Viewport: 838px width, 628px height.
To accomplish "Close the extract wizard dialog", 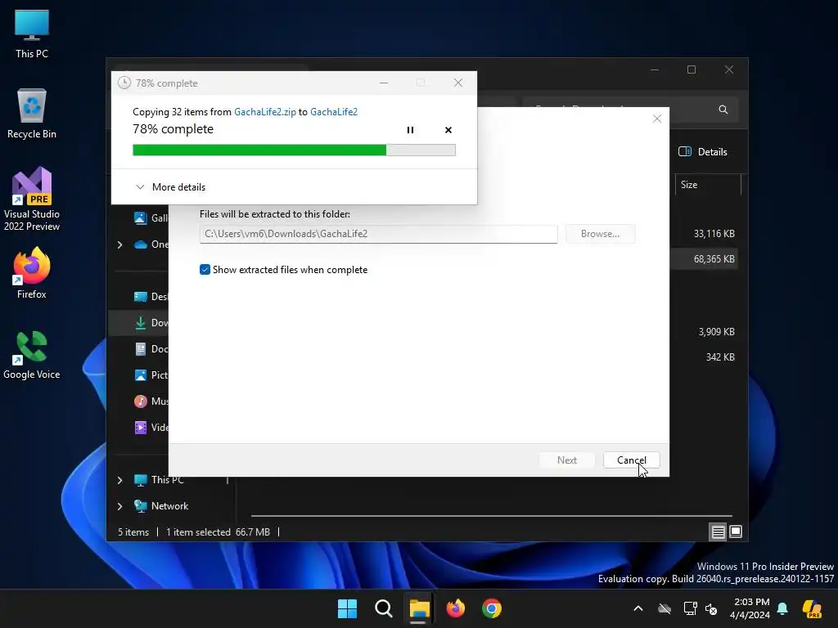I will pyautogui.click(x=657, y=119).
